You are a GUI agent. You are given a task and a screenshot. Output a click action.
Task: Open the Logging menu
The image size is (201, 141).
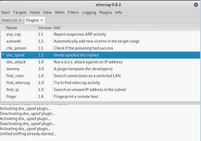pyautogui.click(x=89, y=13)
